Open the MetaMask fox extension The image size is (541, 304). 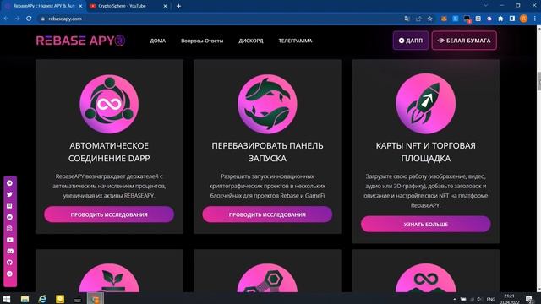coord(444,19)
